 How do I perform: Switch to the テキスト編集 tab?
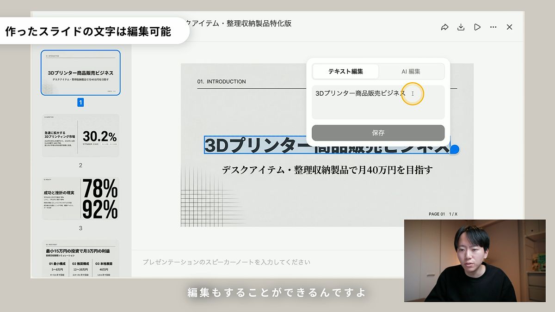tap(345, 72)
